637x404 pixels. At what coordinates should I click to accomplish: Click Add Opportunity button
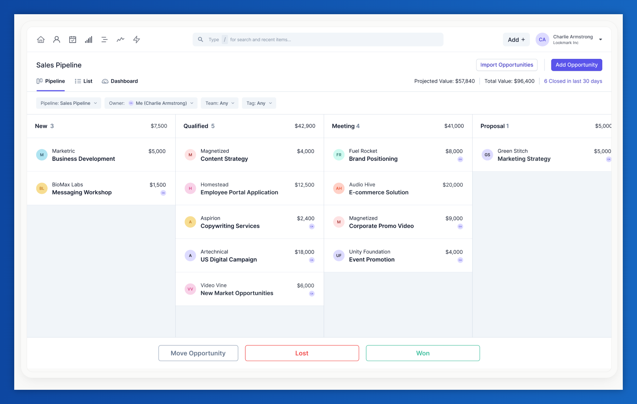click(x=577, y=65)
